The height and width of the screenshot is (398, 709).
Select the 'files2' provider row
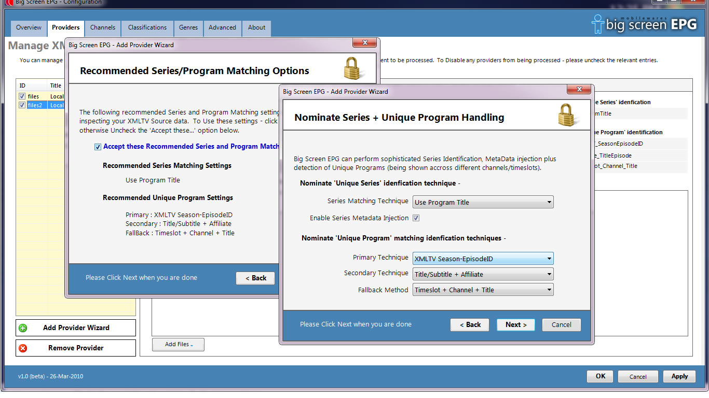point(40,105)
